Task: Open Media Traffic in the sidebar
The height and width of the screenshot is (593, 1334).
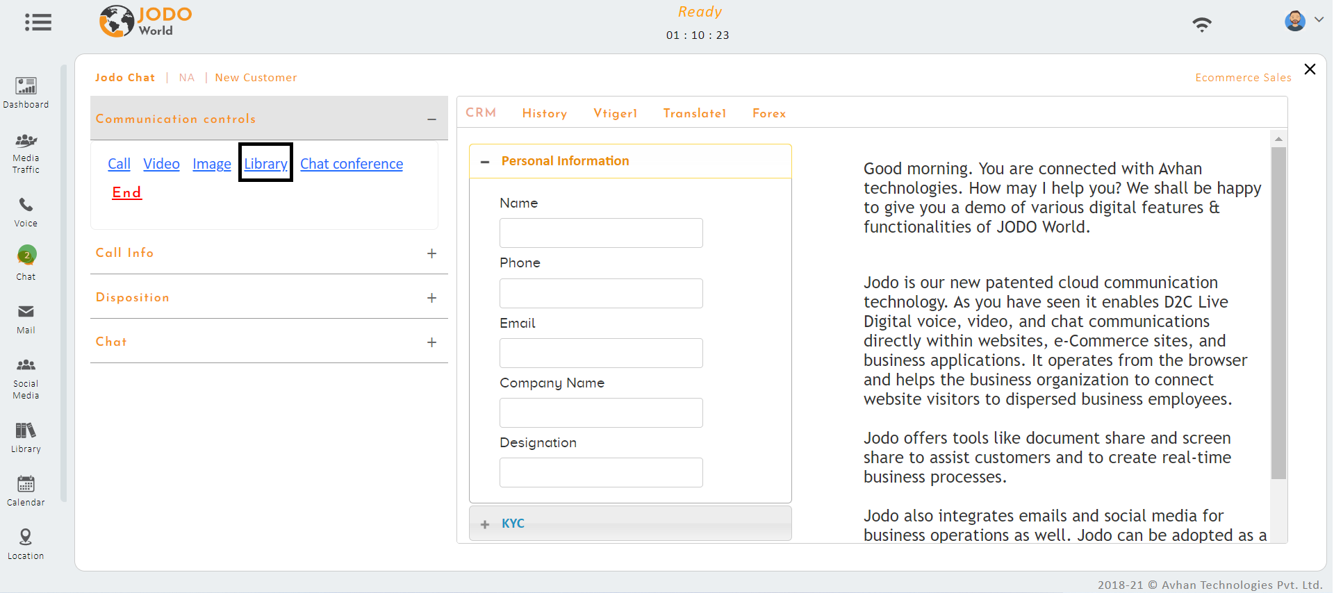Action: pos(26,153)
